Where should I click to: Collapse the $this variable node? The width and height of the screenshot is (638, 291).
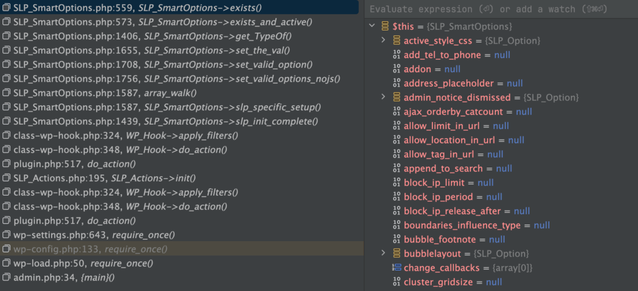click(x=371, y=26)
